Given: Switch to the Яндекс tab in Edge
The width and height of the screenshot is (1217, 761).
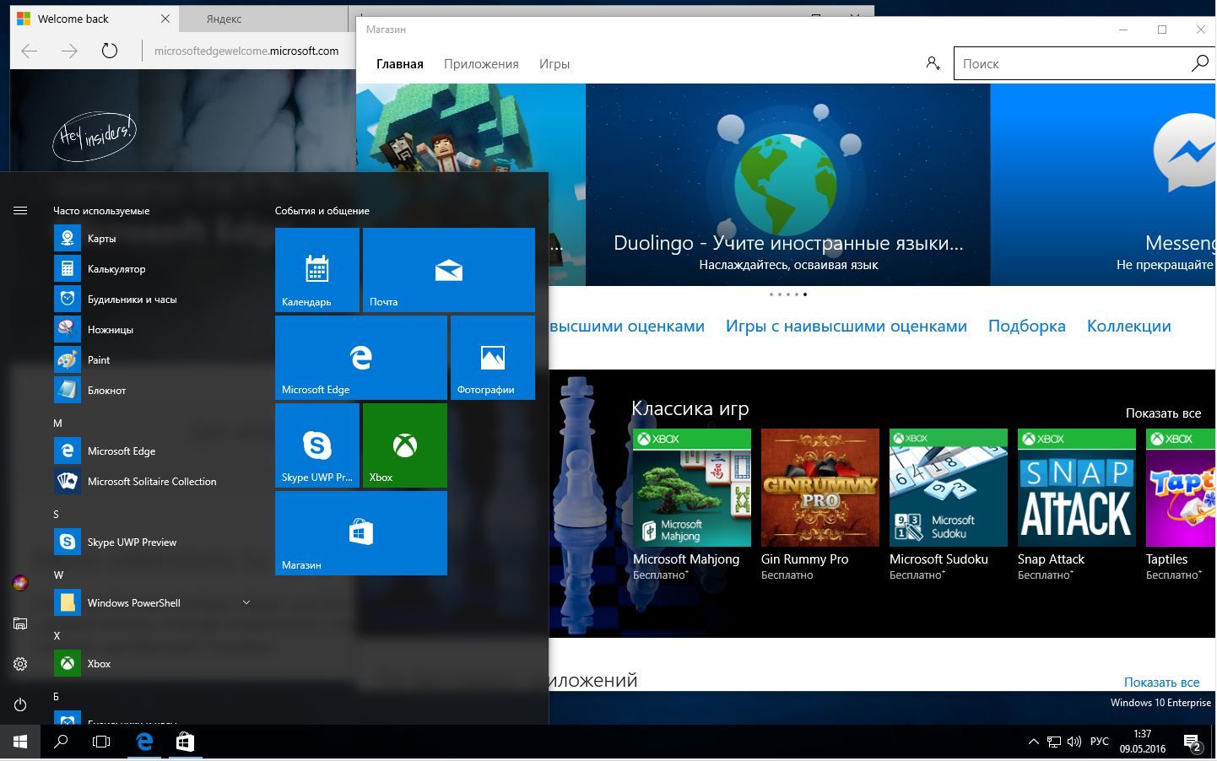Looking at the screenshot, I should click(x=262, y=19).
